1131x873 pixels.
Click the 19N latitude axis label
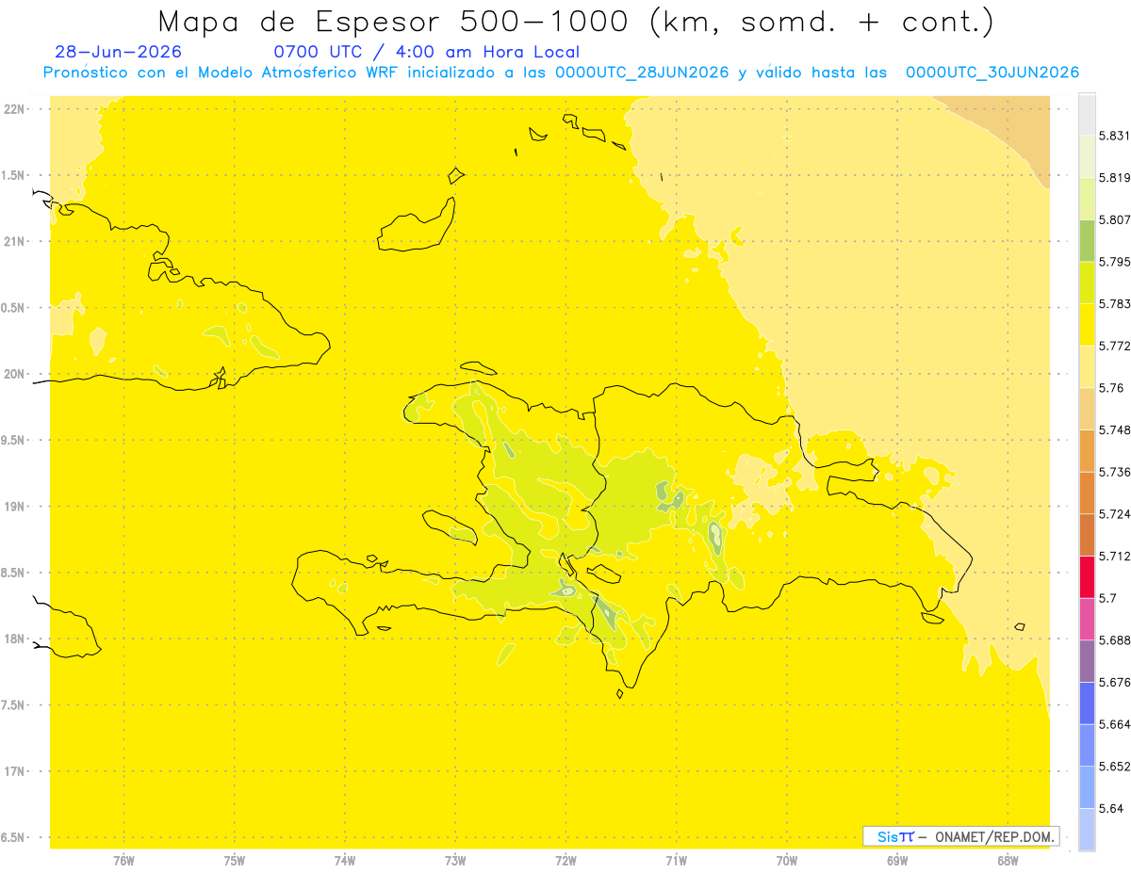coord(14,507)
